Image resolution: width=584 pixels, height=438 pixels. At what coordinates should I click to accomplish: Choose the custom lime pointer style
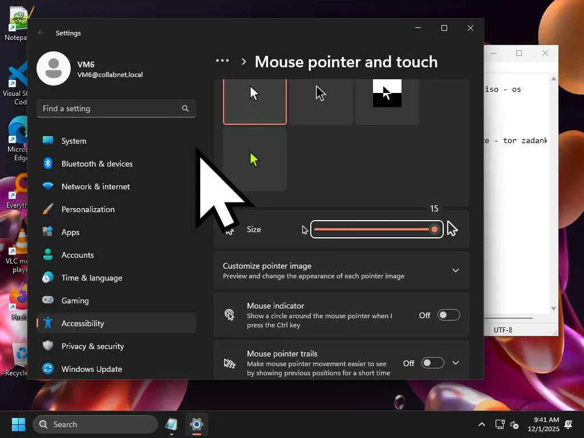coord(255,160)
